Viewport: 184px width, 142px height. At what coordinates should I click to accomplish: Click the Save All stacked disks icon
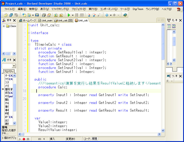tap(44, 15)
